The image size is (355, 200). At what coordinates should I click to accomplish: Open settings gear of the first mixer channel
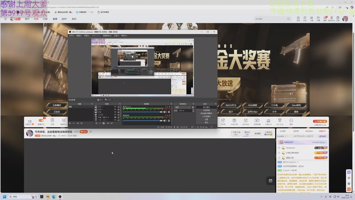(169, 112)
